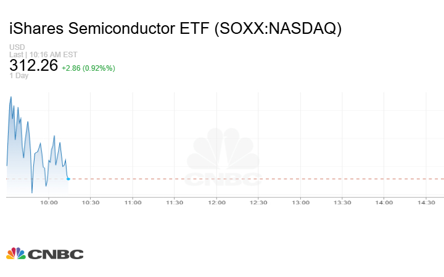Select the 11:30 mark on the time axis
The width and height of the screenshot is (444, 277).
175,202
